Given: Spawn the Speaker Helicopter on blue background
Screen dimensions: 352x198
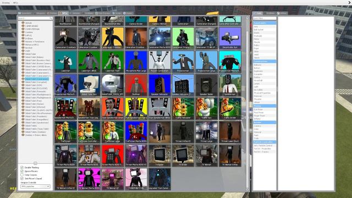Looking at the screenshot, I should pos(159,85).
